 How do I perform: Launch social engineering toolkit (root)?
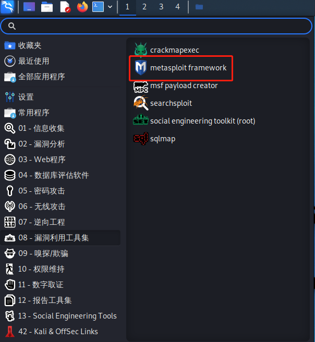[194, 121]
